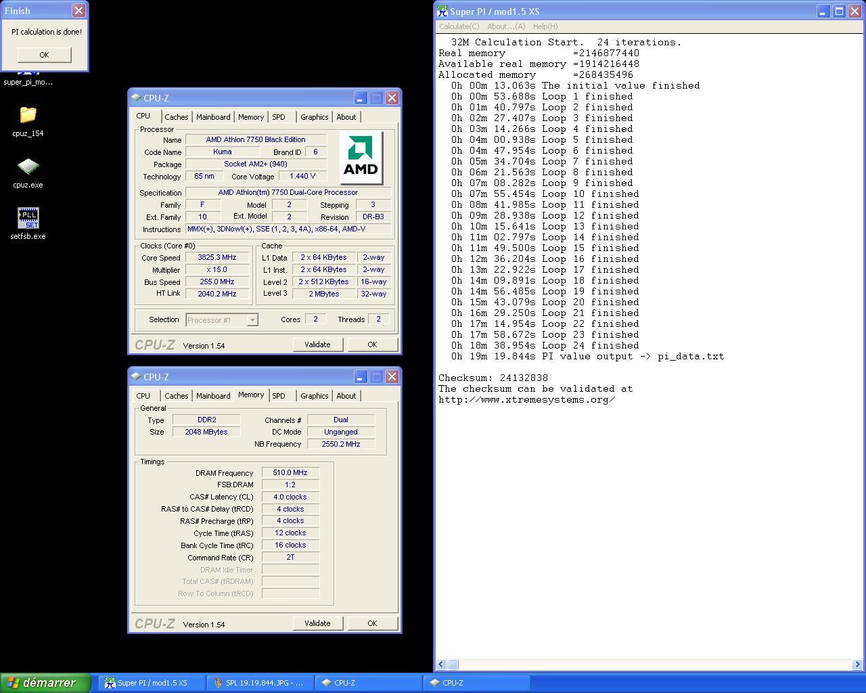This screenshot has height=693, width=866.
Task: Click the Super PI title bar icon
Action: tap(442, 11)
